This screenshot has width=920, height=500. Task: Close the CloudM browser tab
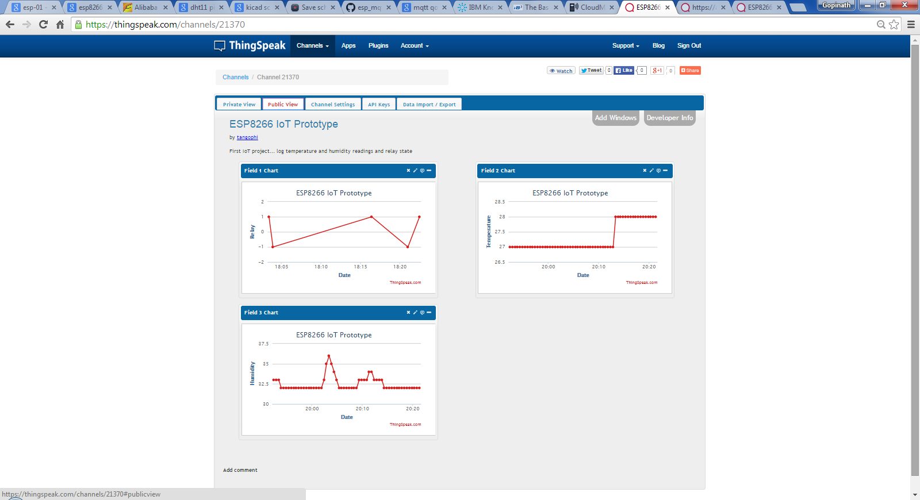612,7
